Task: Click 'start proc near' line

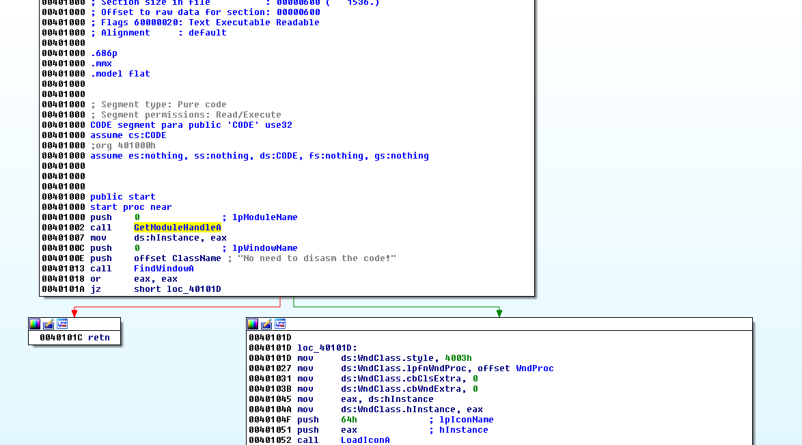Action: tap(130, 207)
